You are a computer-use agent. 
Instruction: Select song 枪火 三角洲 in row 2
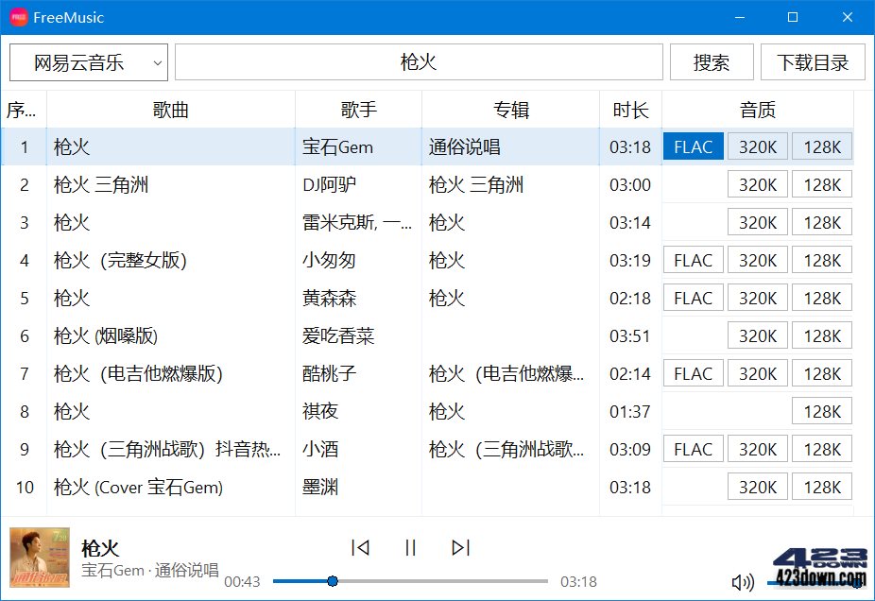pos(101,184)
